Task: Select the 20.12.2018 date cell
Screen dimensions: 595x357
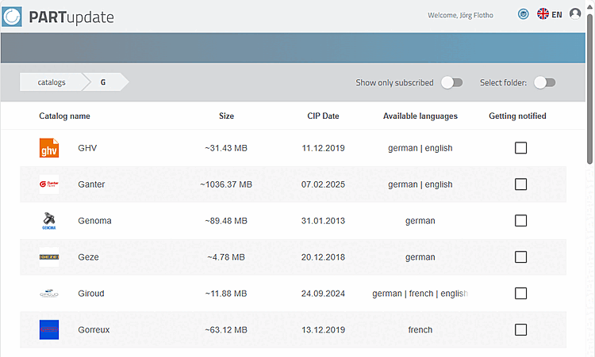Action: 323,257
